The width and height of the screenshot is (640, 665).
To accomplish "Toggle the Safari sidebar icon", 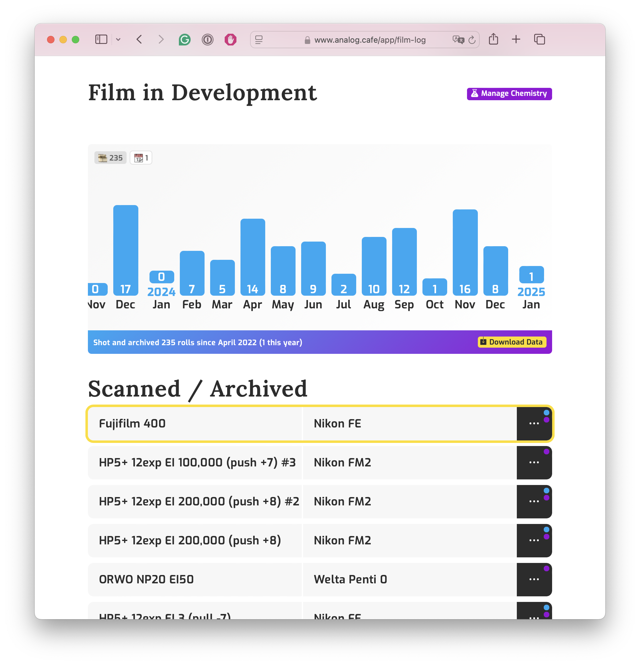I will coord(101,40).
